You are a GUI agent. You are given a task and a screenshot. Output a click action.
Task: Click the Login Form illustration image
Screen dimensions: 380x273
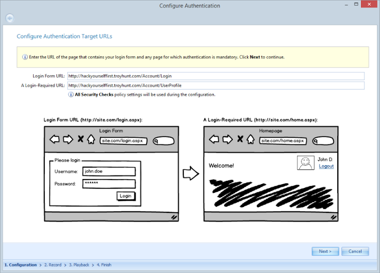[112, 174]
